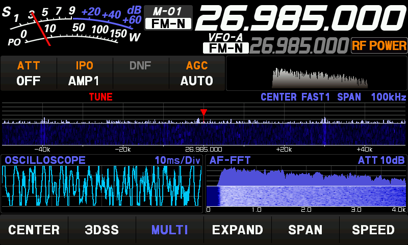The width and height of the screenshot is (408, 245).
Task: Toggle the DNF notch filter
Action: (140, 73)
